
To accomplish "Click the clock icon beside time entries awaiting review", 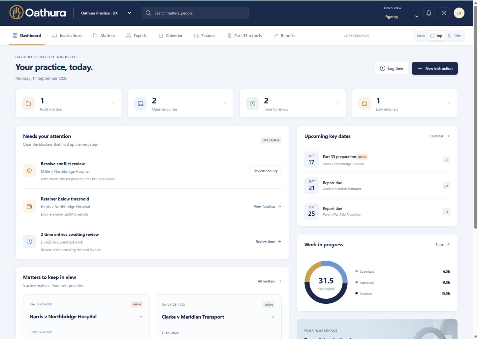I will pyautogui.click(x=29, y=242).
